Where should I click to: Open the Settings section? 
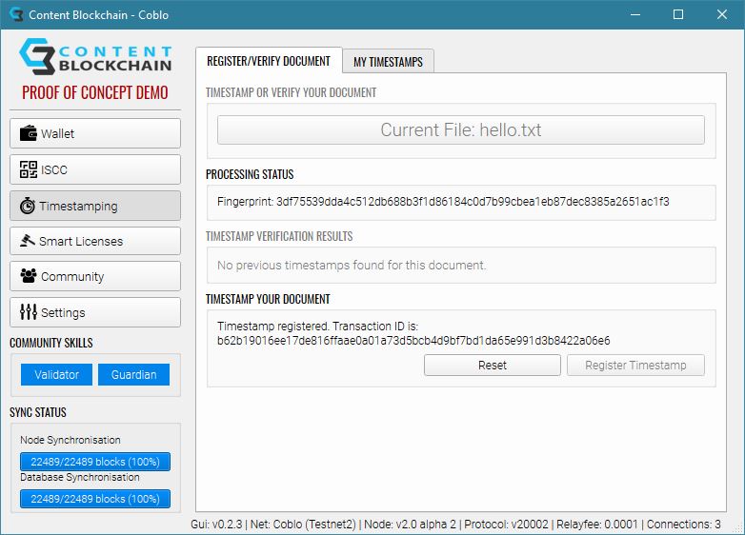click(95, 312)
